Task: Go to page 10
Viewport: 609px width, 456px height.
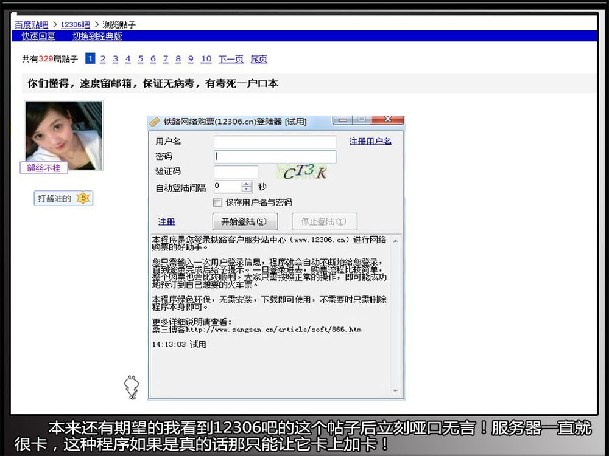Action: click(206, 59)
